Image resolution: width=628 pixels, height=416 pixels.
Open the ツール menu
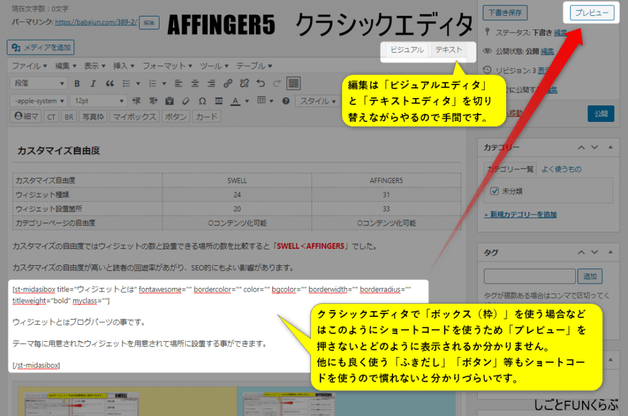[214, 66]
